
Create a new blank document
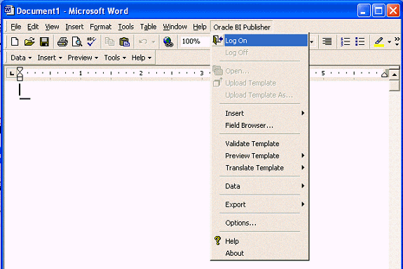(15, 41)
